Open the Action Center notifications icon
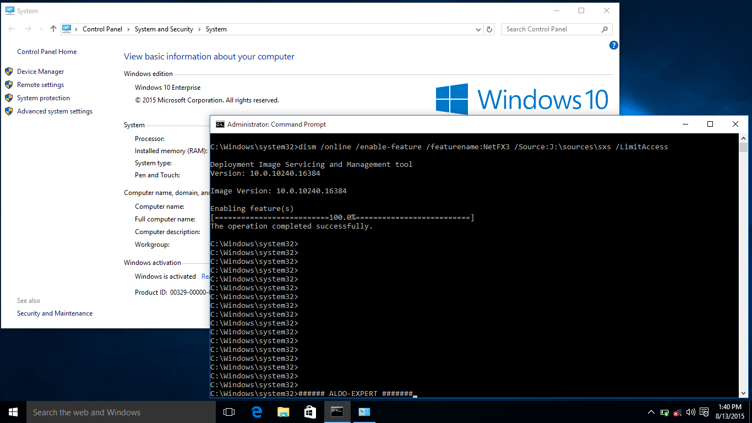 (704, 412)
